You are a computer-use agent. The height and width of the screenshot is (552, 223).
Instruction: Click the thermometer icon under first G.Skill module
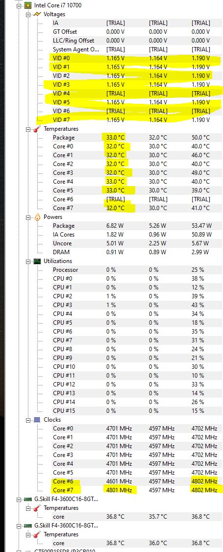[x=37, y=508]
